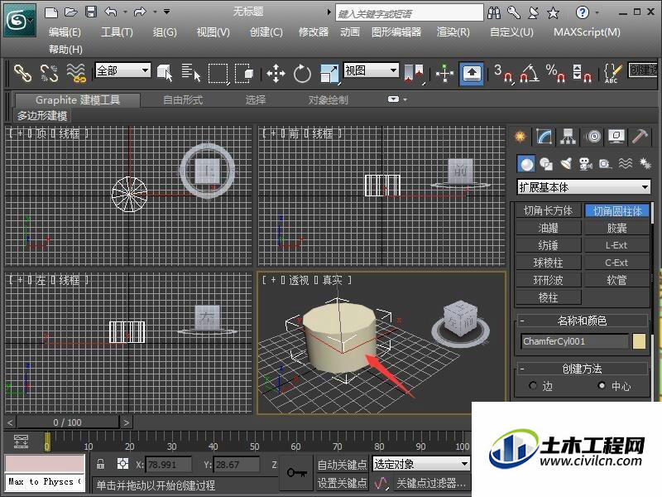Click the 3ds Max application logo button
This screenshot has width=662, height=497.
19,20
